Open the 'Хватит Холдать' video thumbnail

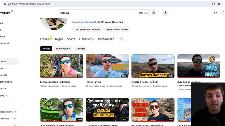[x=153, y=66]
